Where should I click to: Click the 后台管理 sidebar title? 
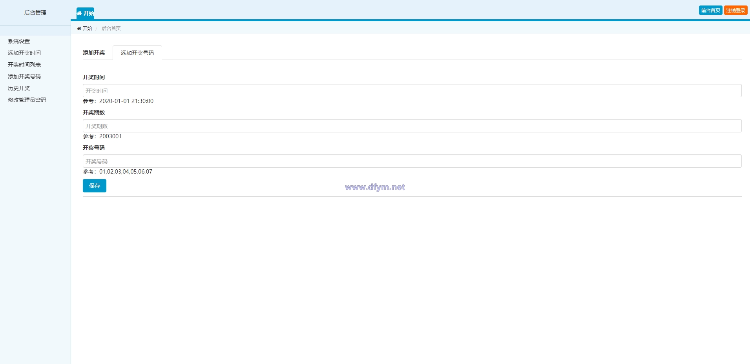[x=35, y=13]
